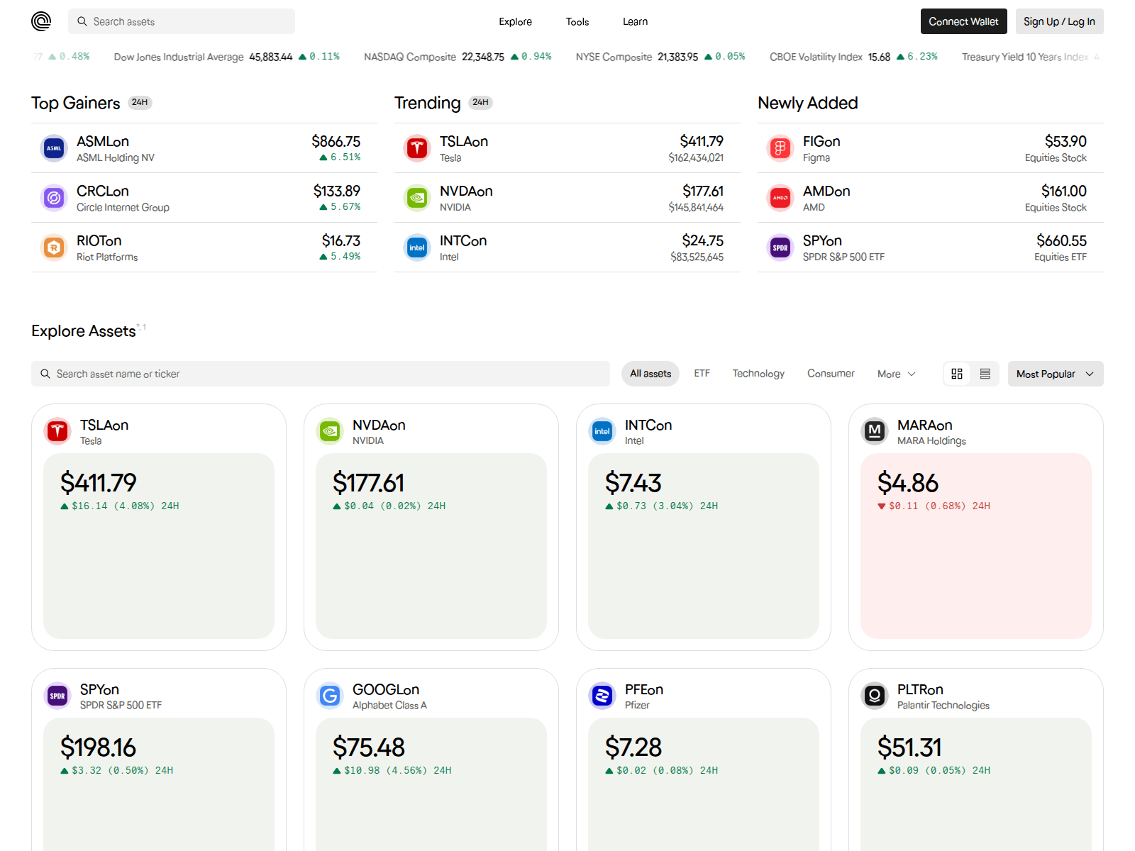Open the GOOGLon $75.48 price panel
Viewport: 1135px width, 851px height.
[431, 784]
